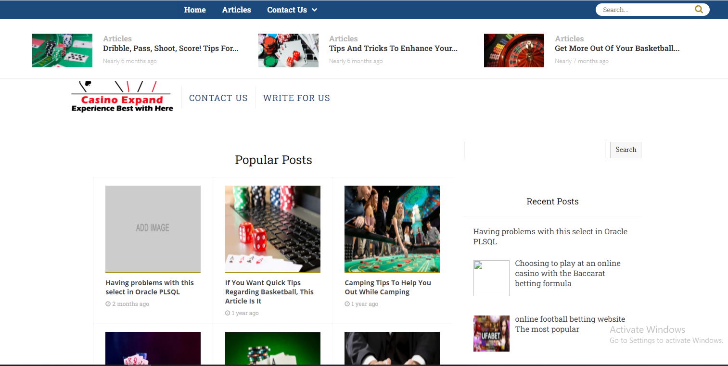This screenshot has height=366, width=728.
Task: Click 'Nearly 6 months ago' under Tips And Tricks article
Action: pos(356,61)
